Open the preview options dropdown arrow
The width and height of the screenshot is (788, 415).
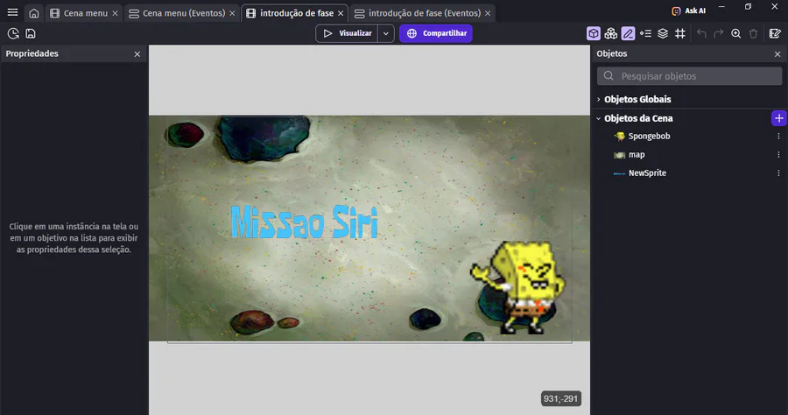[386, 33]
